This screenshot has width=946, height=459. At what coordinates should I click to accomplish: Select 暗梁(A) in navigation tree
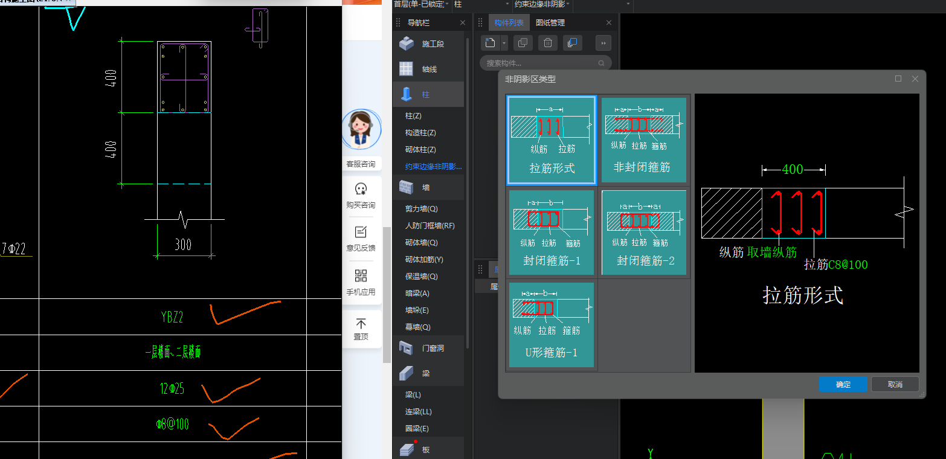coord(417,293)
